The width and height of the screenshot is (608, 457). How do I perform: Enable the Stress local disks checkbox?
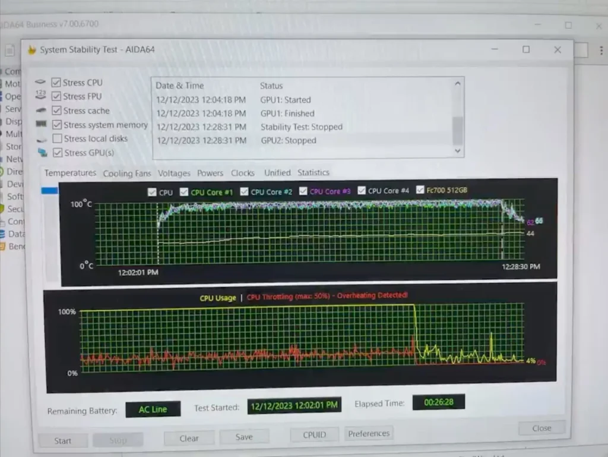point(56,138)
